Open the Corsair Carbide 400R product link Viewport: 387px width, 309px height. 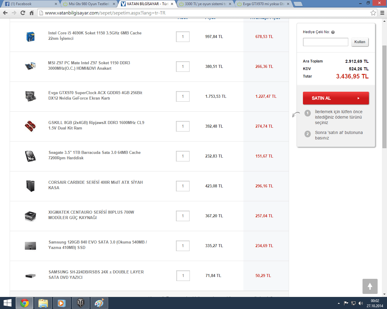(96, 185)
